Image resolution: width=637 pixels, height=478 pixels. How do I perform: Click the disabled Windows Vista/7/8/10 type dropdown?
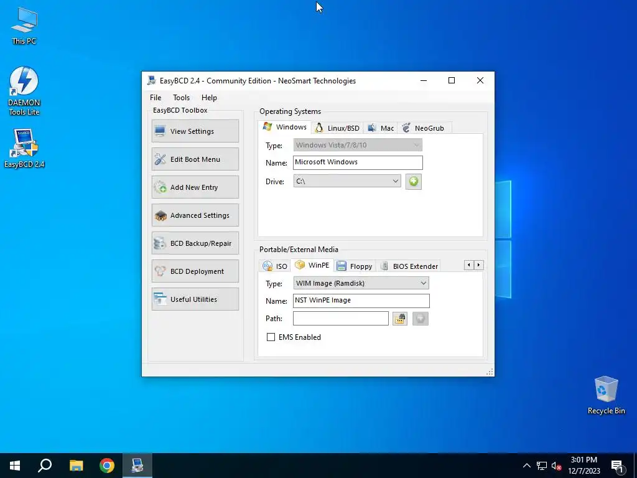click(x=358, y=145)
